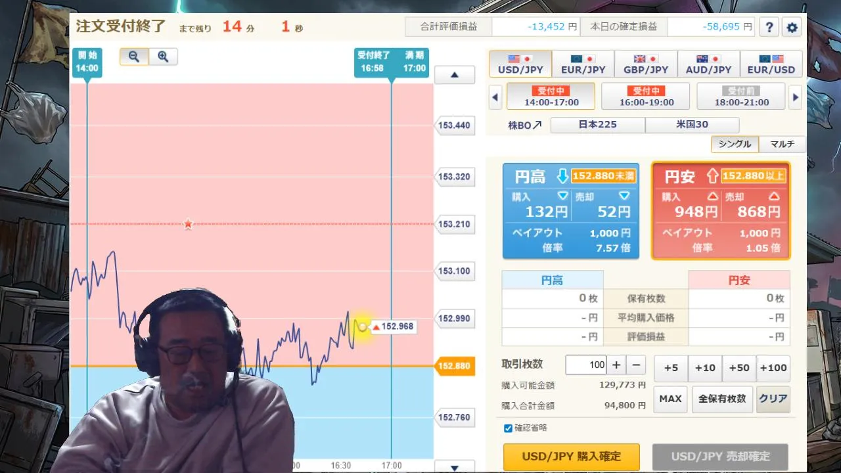Viewport: 841px width, 473px height.
Task: Select the GBP/JPY currency tab
Action: (x=646, y=64)
